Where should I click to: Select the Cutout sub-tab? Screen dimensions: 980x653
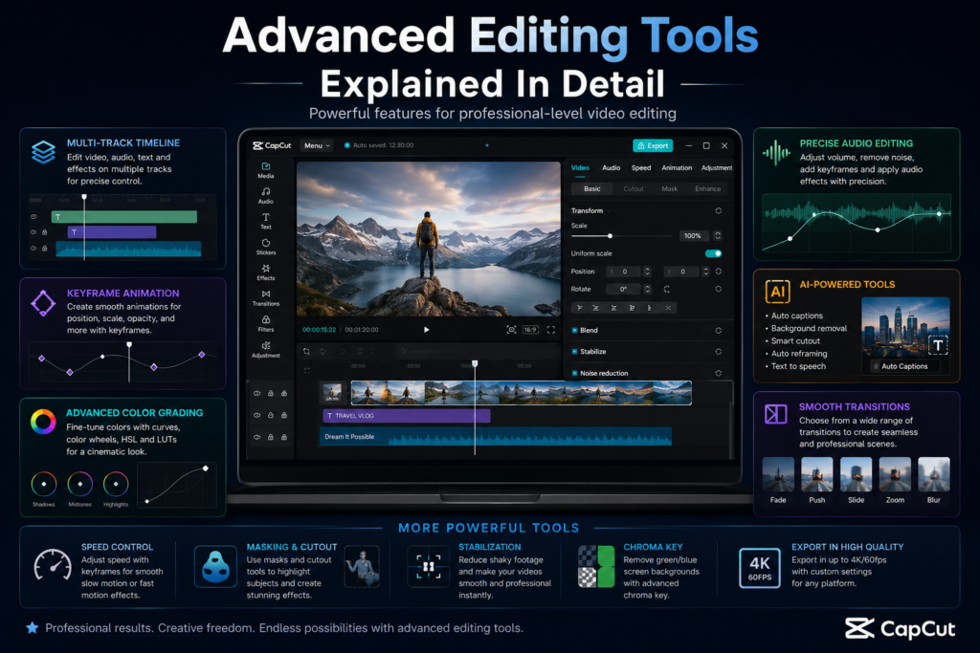pos(634,188)
